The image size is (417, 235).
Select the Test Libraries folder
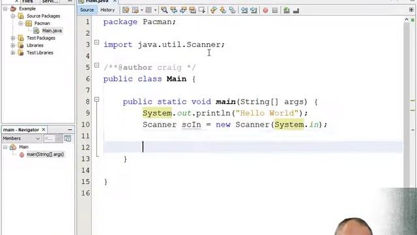pos(40,53)
